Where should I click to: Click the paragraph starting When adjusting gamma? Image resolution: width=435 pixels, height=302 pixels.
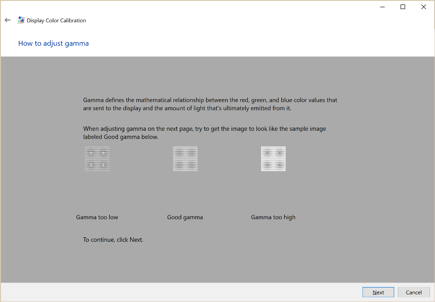pyautogui.click(x=204, y=133)
